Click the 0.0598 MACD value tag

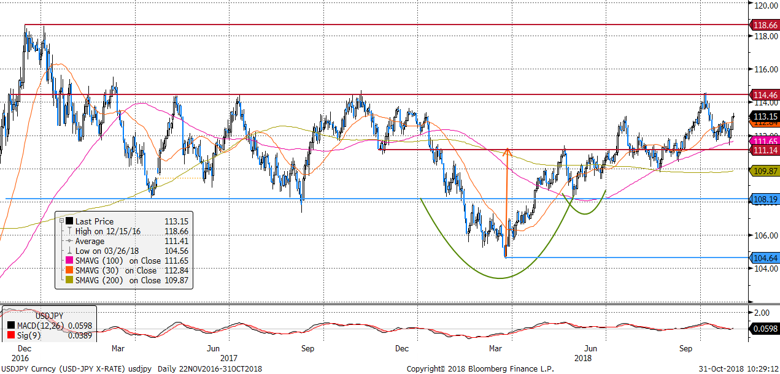[x=765, y=329]
